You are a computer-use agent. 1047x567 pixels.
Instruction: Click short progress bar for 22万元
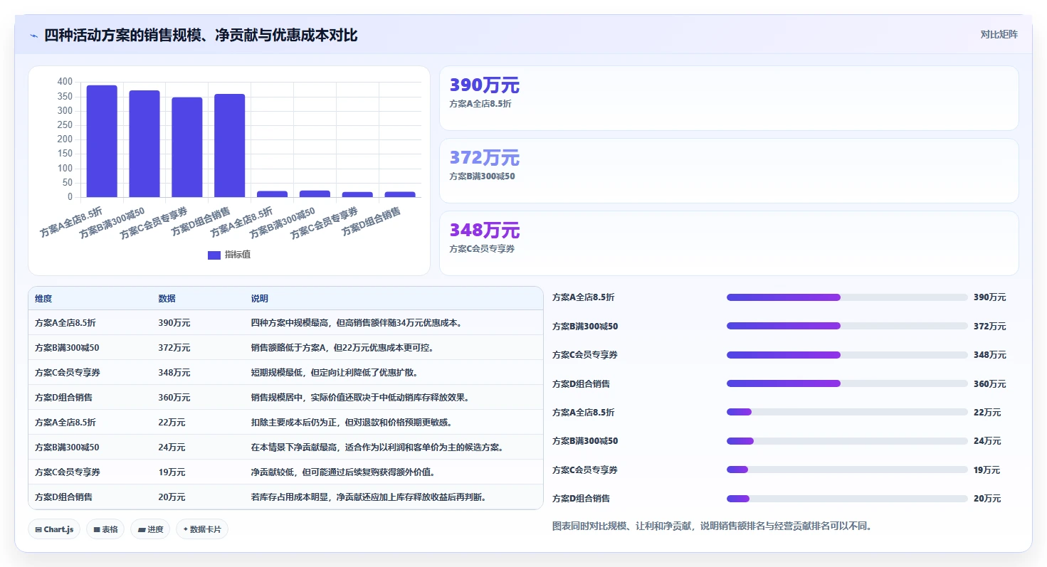(847, 412)
